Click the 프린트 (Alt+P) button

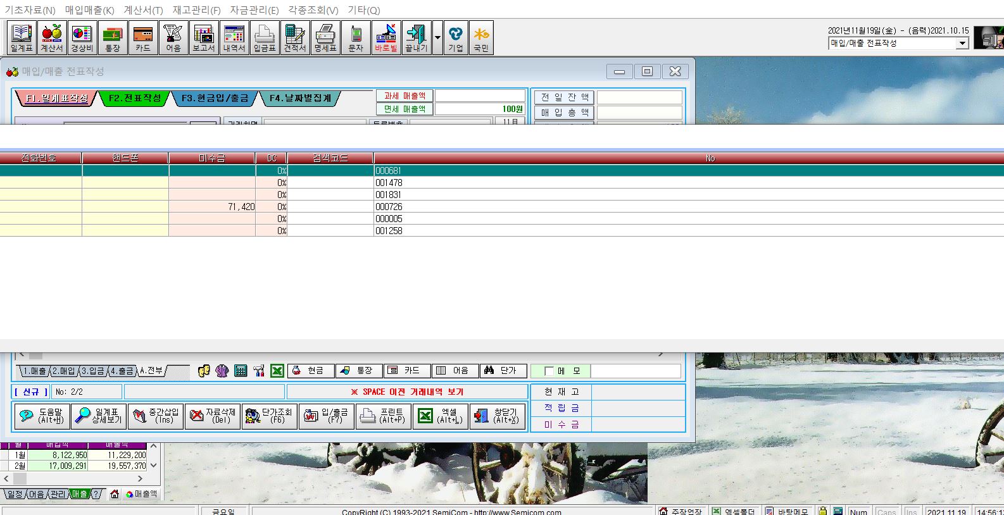click(384, 416)
